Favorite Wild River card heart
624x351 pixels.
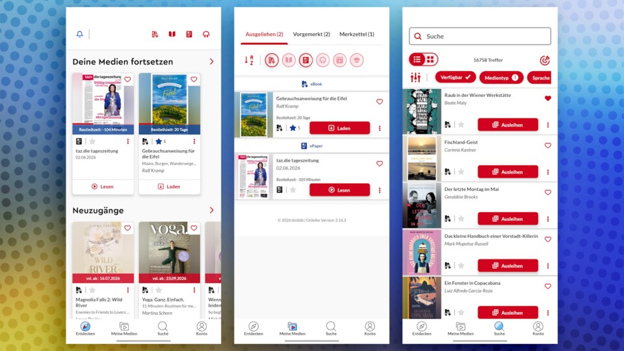tap(127, 228)
